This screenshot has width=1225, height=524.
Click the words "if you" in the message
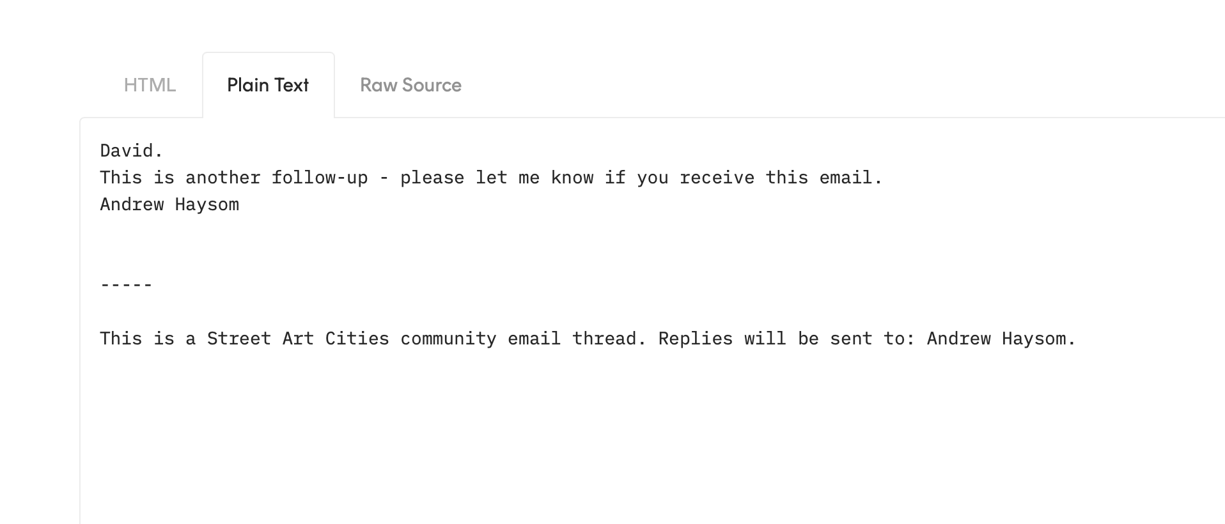[636, 178]
